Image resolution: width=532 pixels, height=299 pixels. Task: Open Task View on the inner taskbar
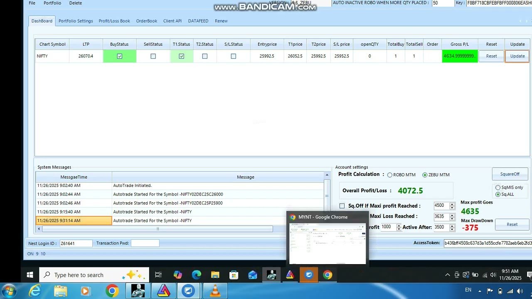pyautogui.click(x=158, y=275)
